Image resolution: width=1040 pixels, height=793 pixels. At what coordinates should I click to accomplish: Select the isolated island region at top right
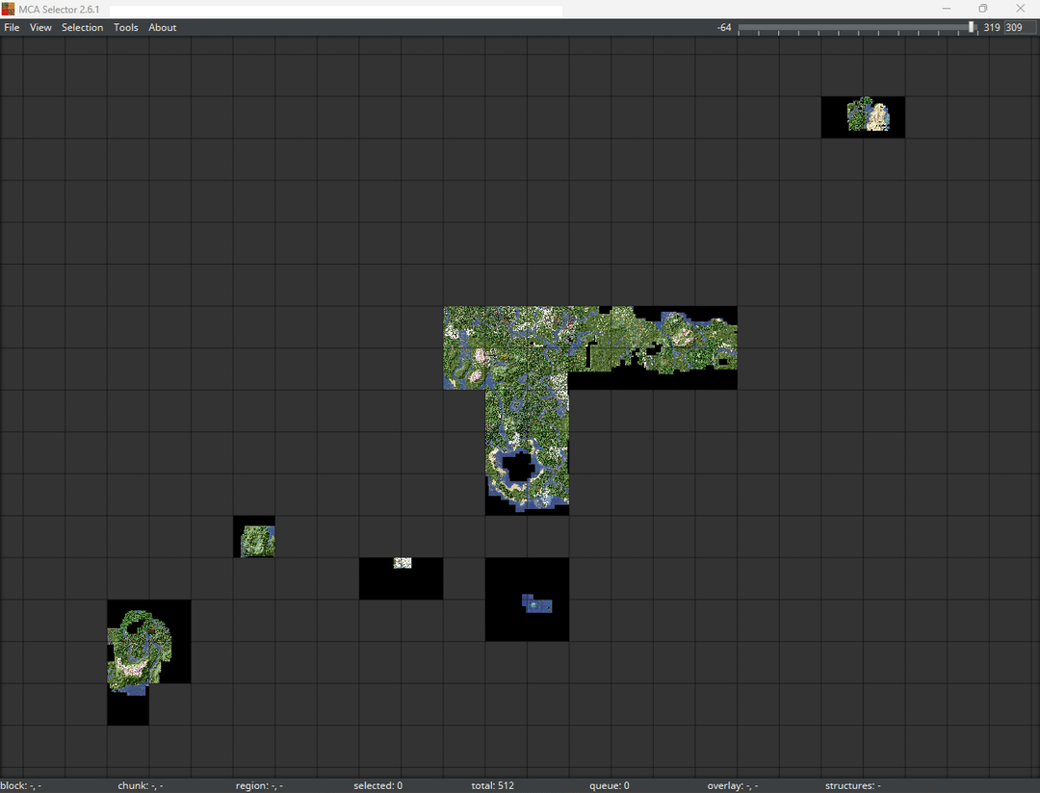point(868,115)
